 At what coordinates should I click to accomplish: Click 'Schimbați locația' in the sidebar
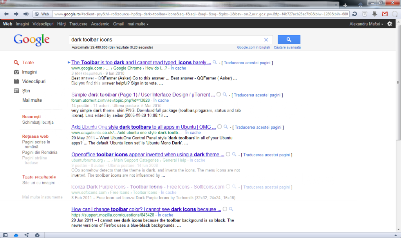(38, 122)
